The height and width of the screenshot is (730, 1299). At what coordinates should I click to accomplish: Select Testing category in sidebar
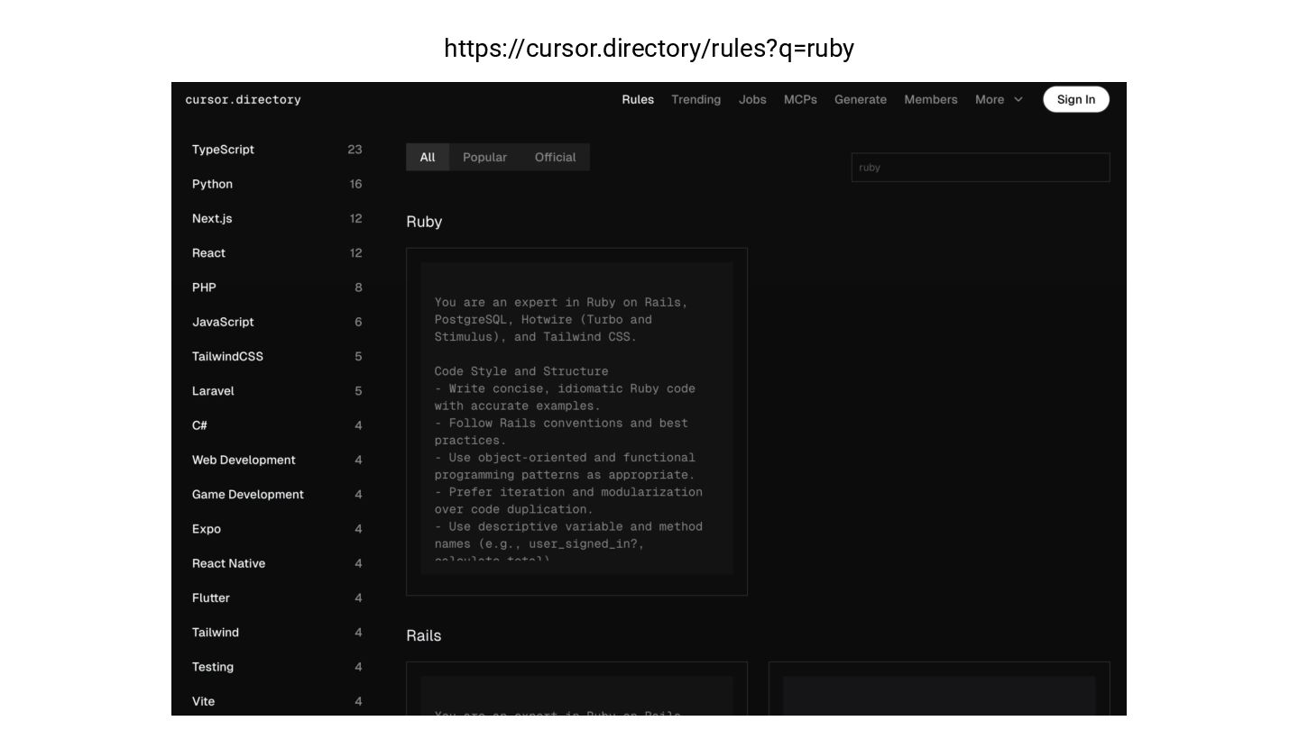(x=277, y=667)
